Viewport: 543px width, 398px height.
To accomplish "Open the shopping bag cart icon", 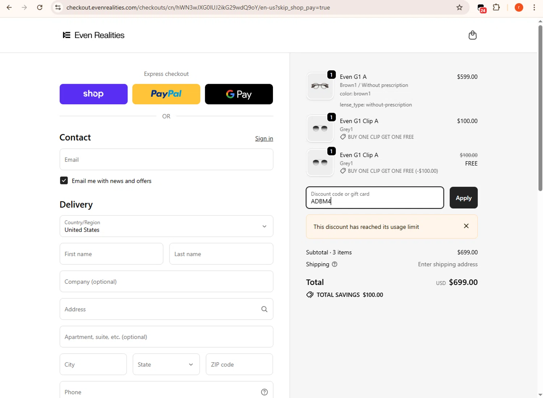I will click(472, 35).
